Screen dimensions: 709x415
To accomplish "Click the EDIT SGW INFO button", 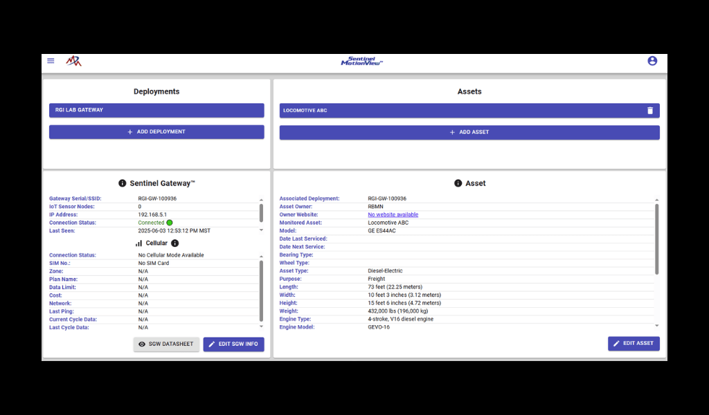I will [233, 344].
